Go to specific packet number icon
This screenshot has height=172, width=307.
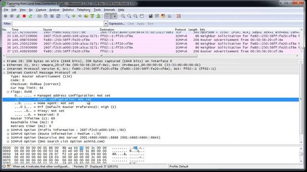coord(86,16)
